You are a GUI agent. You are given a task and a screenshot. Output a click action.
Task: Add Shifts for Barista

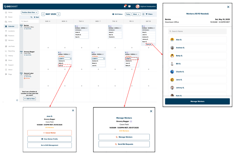(x=28, y=29)
